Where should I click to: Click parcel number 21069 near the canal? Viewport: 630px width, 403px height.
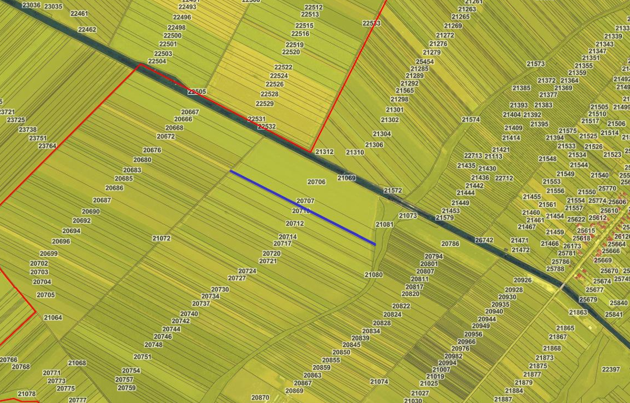point(346,178)
